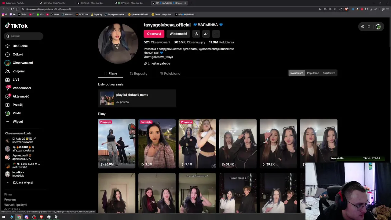The width and height of the screenshot is (391, 220).
Task: Open the video with 39.2K views
Action: pos(278,144)
